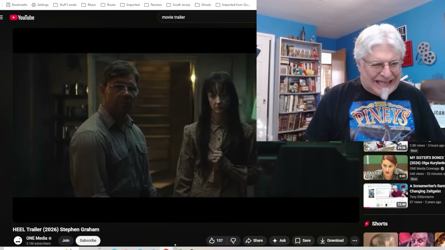The height and width of the screenshot is (250, 445).
Task: Open more actions three-dot menu
Action: tap(355, 240)
